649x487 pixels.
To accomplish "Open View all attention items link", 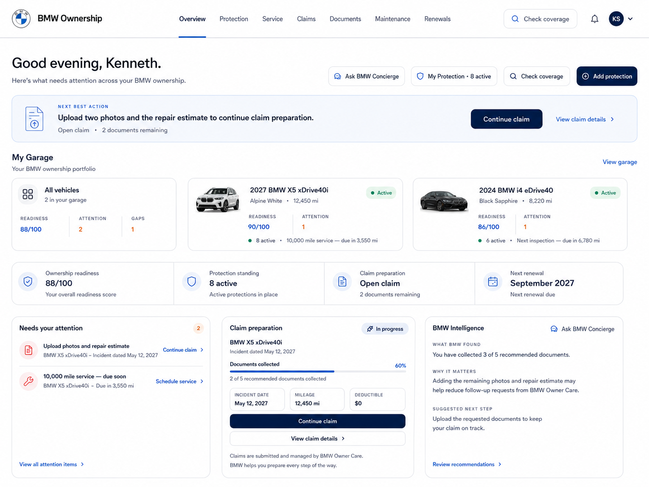I will (52, 464).
